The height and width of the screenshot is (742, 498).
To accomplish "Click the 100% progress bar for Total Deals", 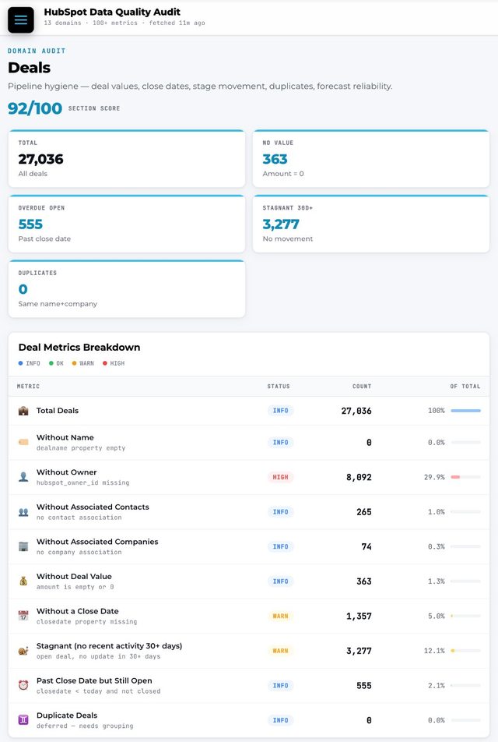I will pyautogui.click(x=465, y=411).
